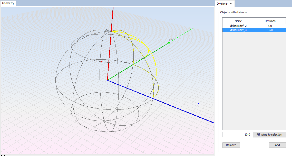The image size is (292, 156).
Task: Click Fill value to selection
Action: click(x=269, y=135)
